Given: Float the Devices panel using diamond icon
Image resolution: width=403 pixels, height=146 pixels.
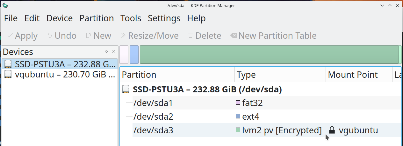Looking at the screenshot, I should tap(106, 51).
